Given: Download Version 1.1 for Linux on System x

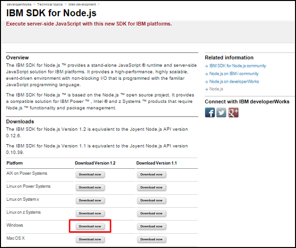Looking at the screenshot, I should tap(151, 200).
